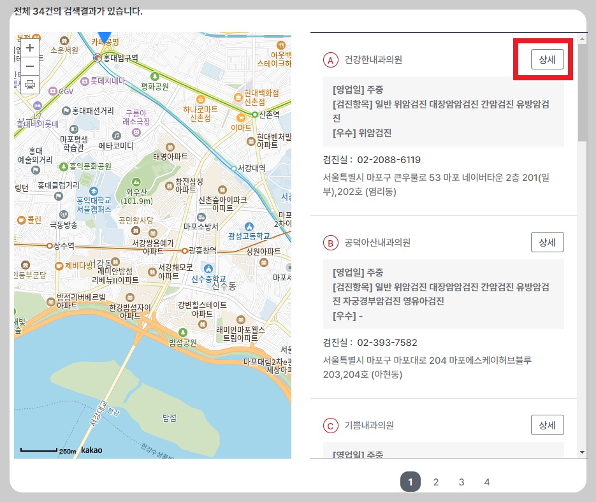This screenshot has height=502, width=596.
Task: Click the circled B badge beside 공덕아산내과의원
Action: tap(331, 243)
